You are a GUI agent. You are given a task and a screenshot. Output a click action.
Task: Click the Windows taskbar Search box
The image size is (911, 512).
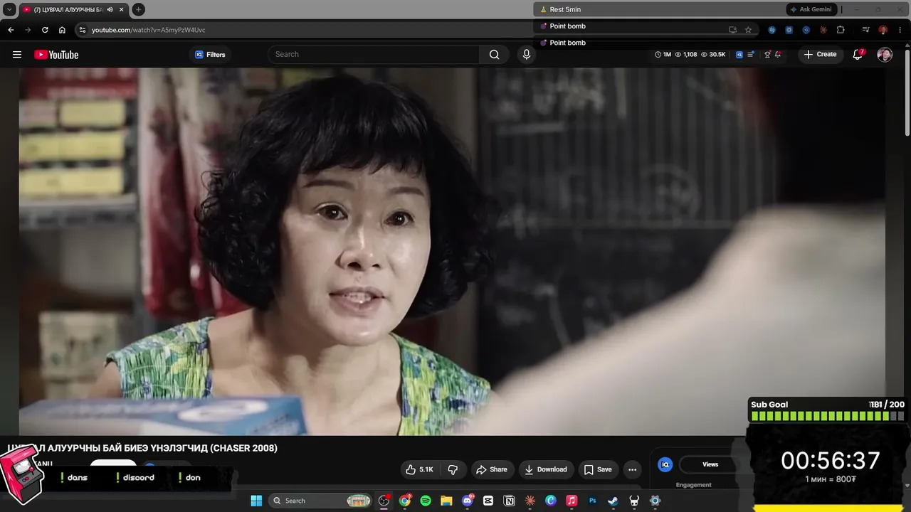320,501
